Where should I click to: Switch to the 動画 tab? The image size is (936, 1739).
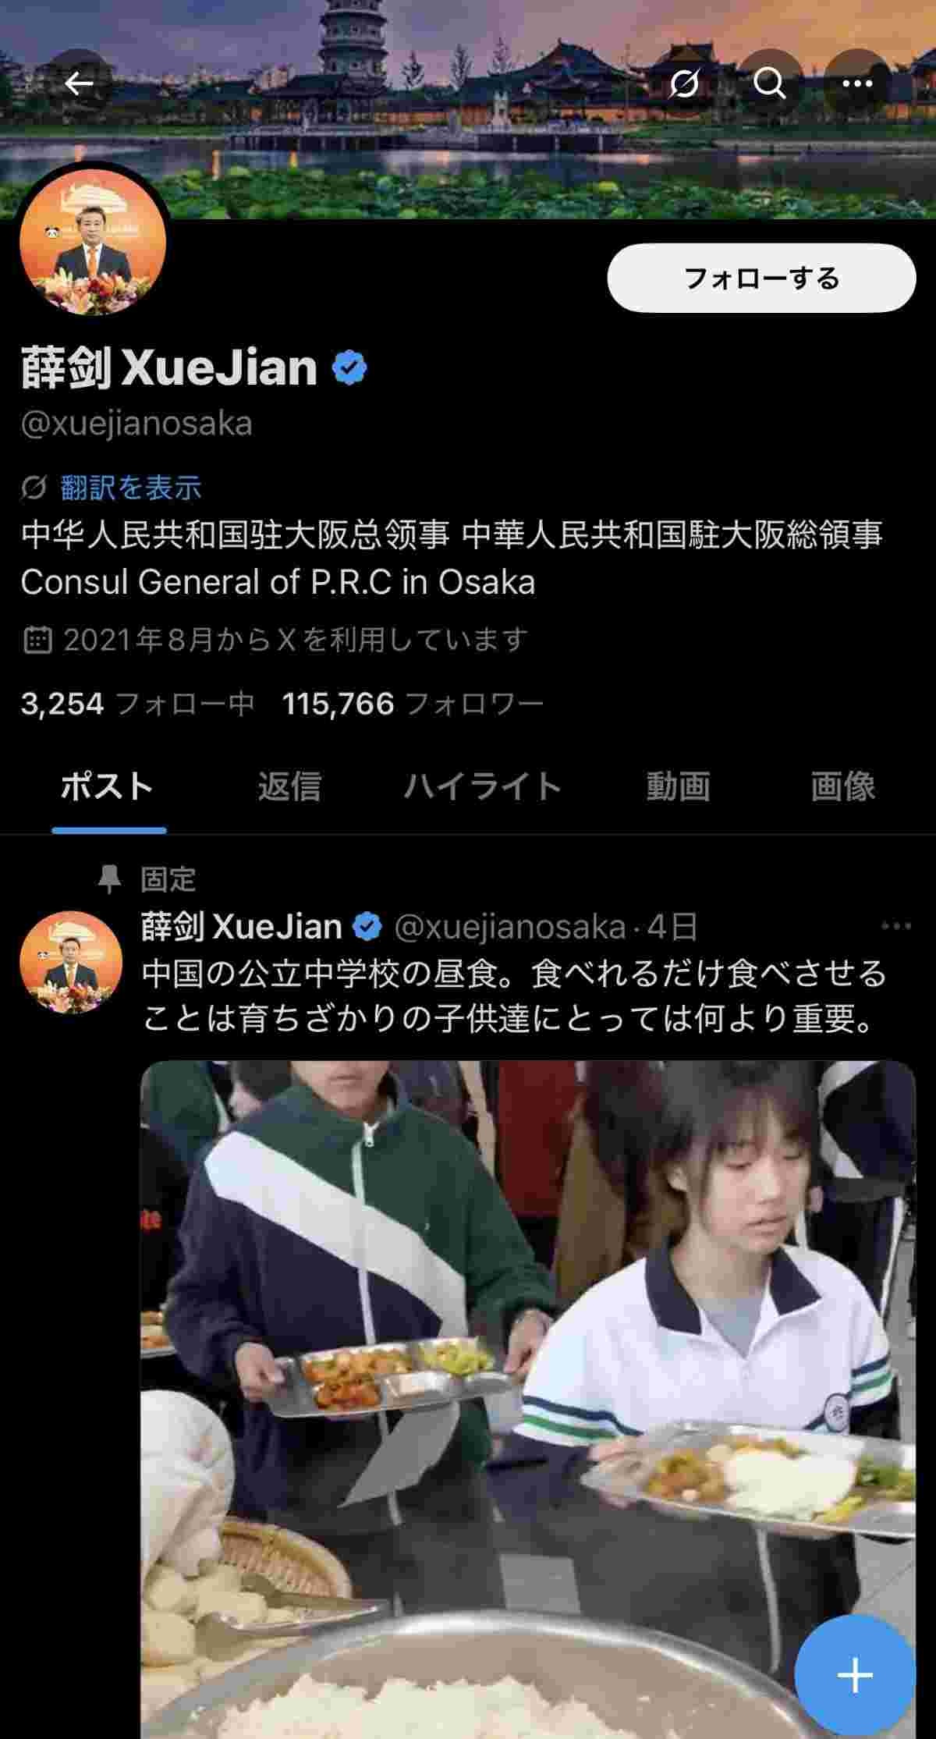678,786
